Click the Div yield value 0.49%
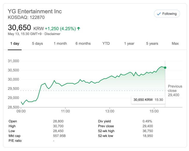The width and height of the screenshot is (189, 151). (x=147, y=121)
